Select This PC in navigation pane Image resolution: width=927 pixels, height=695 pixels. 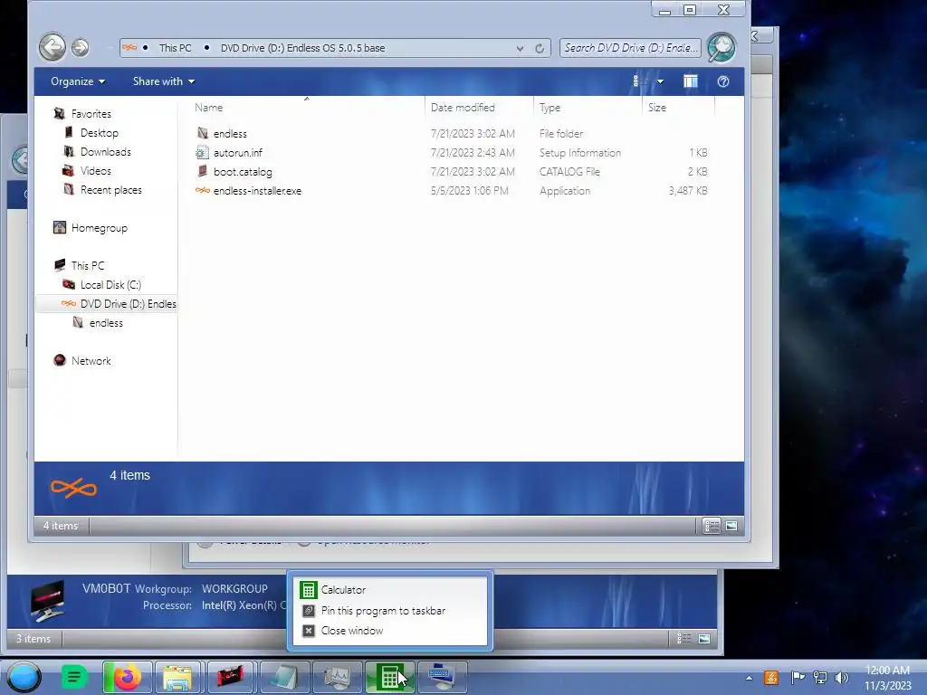coord(88,265)
